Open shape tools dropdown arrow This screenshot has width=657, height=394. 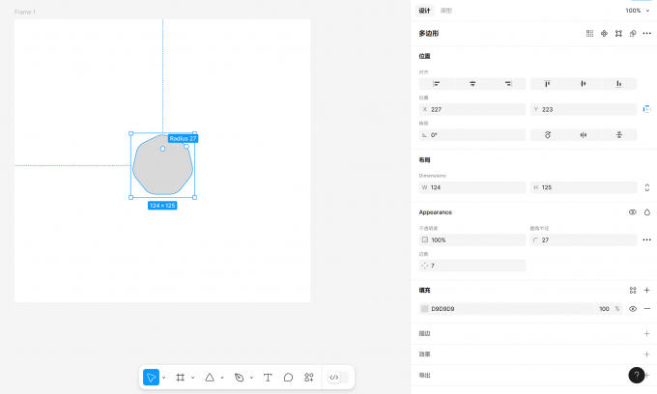coord(222,378)
